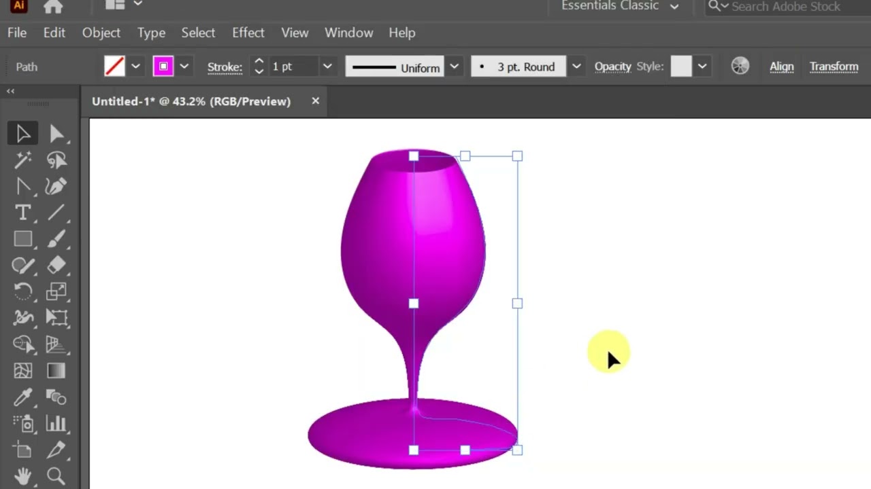Screen dimensions: 871x489
Task: Open the Select menu
Action: 198,33
